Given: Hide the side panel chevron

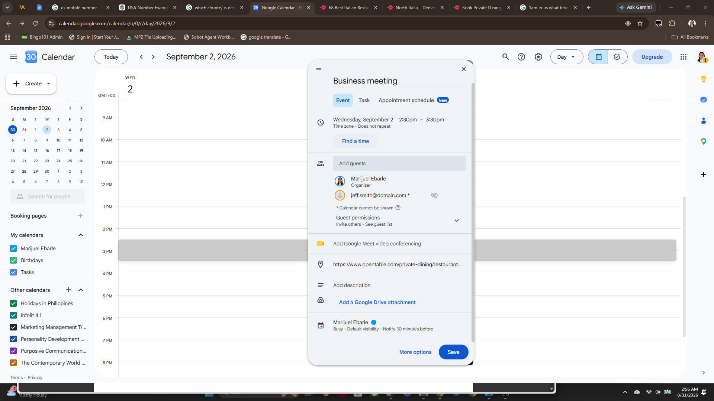Looking at the screenshot, I should [704, 373].
